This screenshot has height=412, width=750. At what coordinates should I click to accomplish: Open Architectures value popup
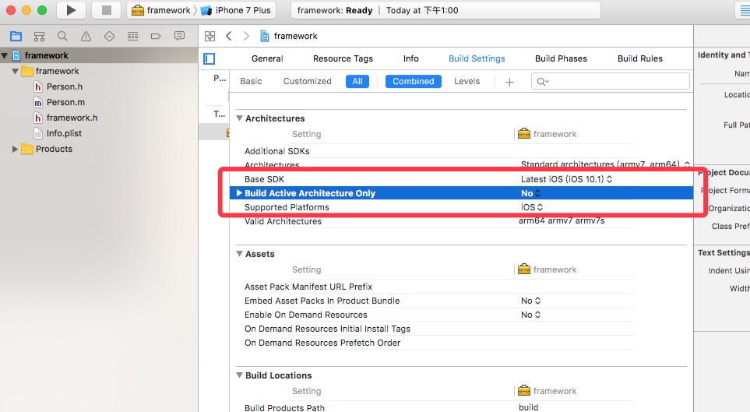605,164
